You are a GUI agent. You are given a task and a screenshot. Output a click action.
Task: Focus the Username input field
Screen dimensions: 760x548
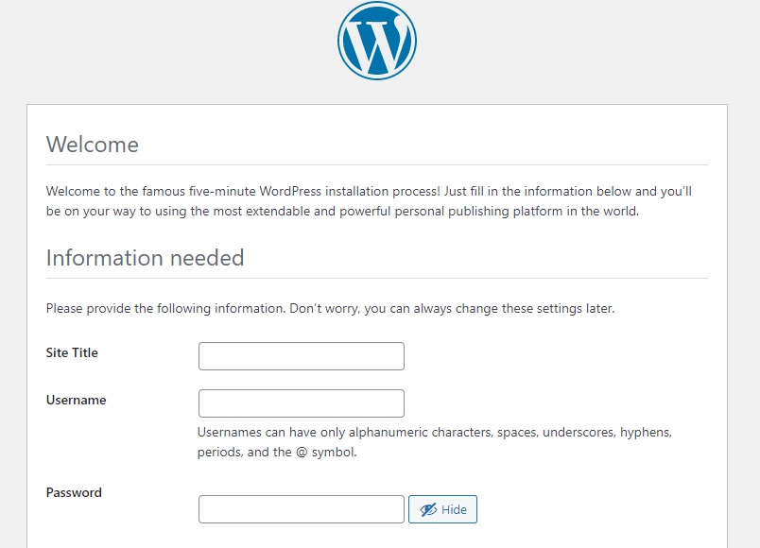click(301, 403)
